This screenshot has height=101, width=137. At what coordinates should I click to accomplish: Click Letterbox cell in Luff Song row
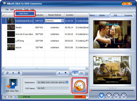55,41
